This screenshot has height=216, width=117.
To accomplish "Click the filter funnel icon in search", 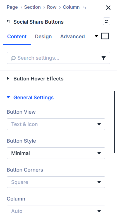I will [104, 58].
